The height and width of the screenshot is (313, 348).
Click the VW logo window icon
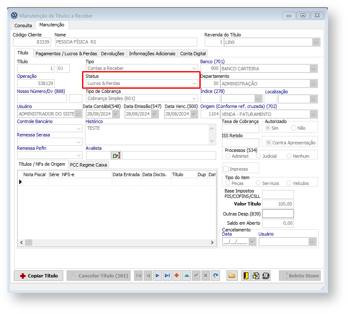tap(14, 15)
